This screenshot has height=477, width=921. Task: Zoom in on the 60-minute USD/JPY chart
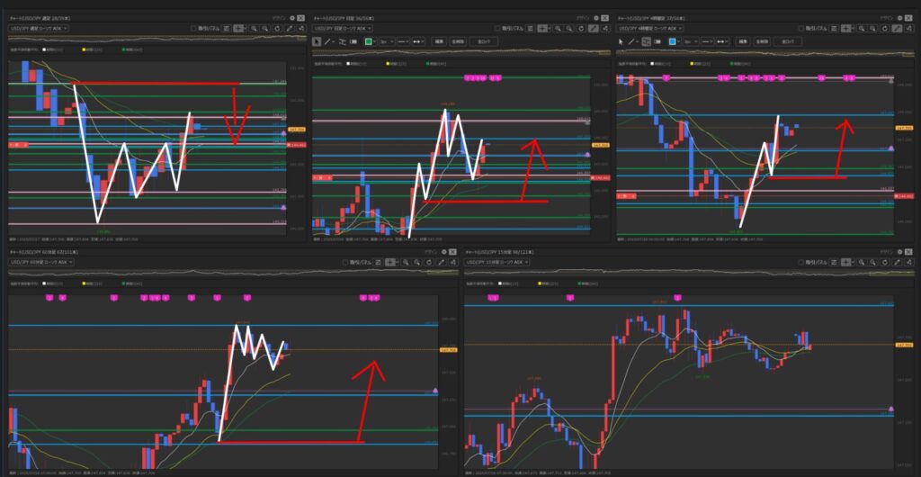406,262
